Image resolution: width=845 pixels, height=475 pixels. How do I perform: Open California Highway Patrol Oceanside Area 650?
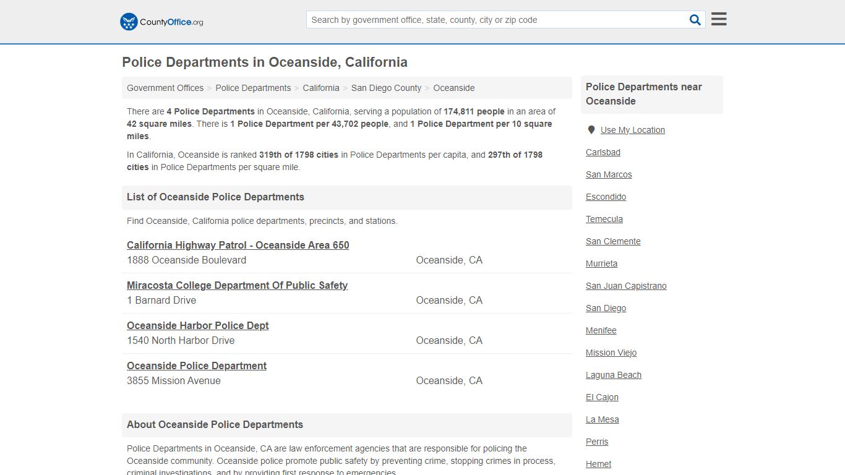[238, 245]
